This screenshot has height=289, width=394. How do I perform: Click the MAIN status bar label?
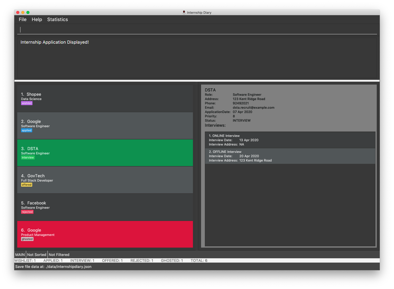pos(20,255)
